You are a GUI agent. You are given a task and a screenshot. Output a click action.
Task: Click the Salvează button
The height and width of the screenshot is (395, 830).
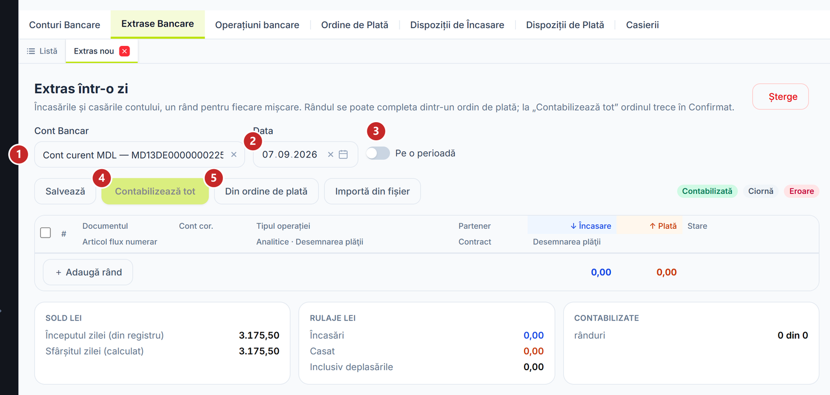[x=65, y=191]
